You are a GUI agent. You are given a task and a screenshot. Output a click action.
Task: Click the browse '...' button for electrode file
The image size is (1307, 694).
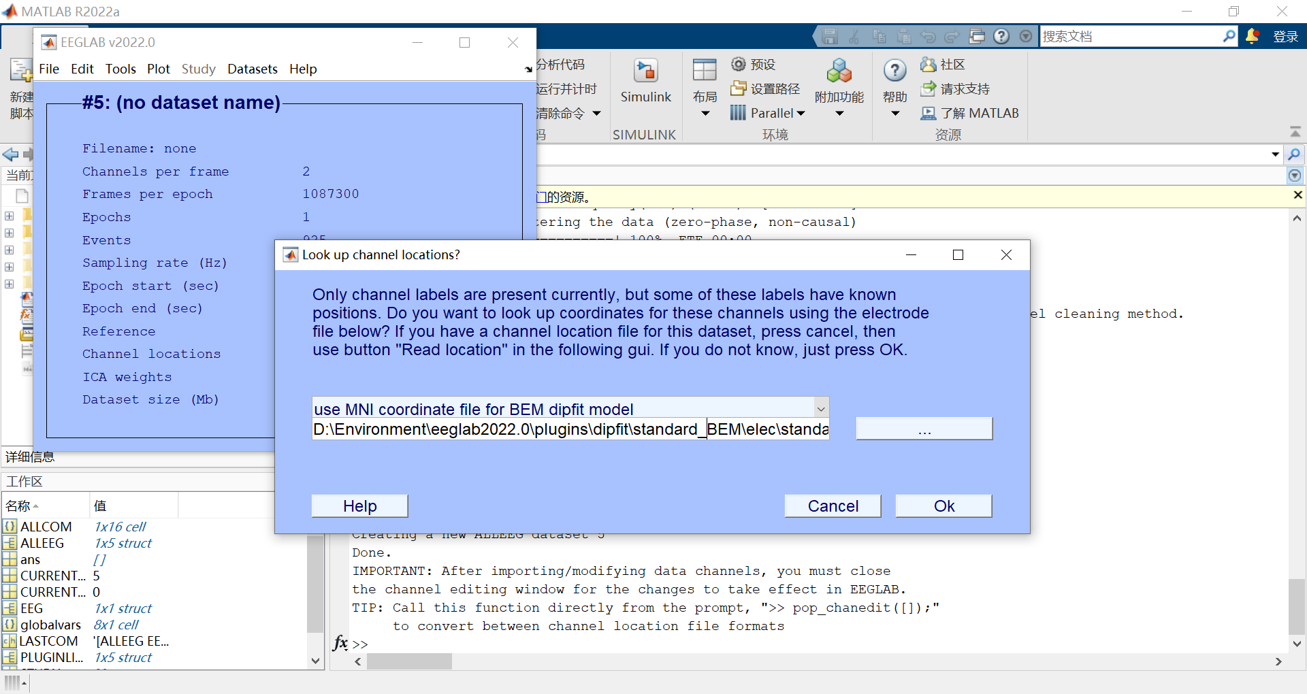924,429
